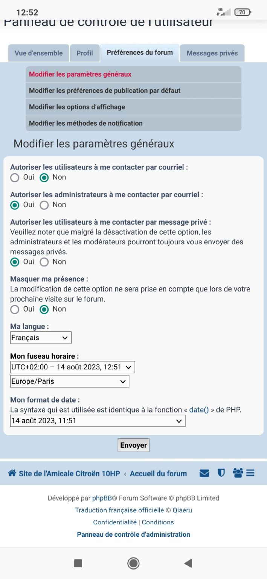Click the home icon in footer breadcrumb
Screen dimensions: 267x579
12,473
